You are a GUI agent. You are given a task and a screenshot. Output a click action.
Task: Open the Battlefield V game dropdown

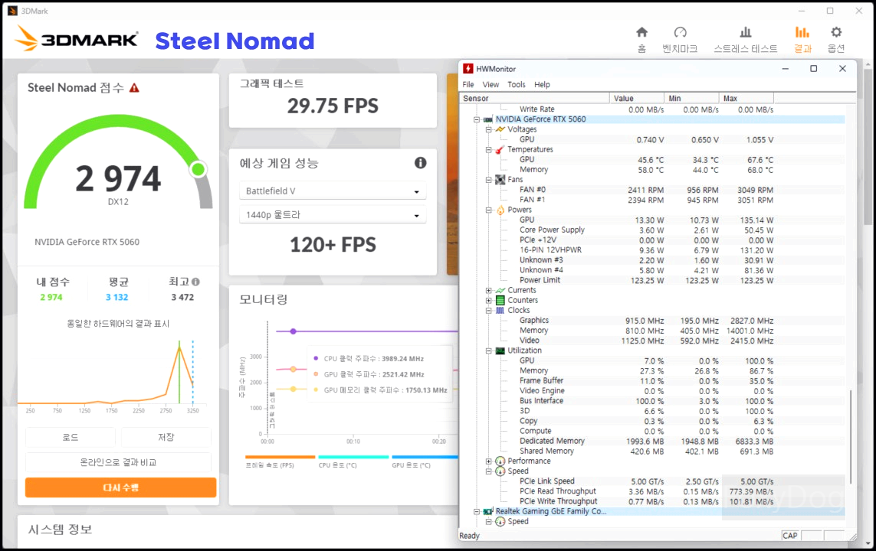pos(333,191)
